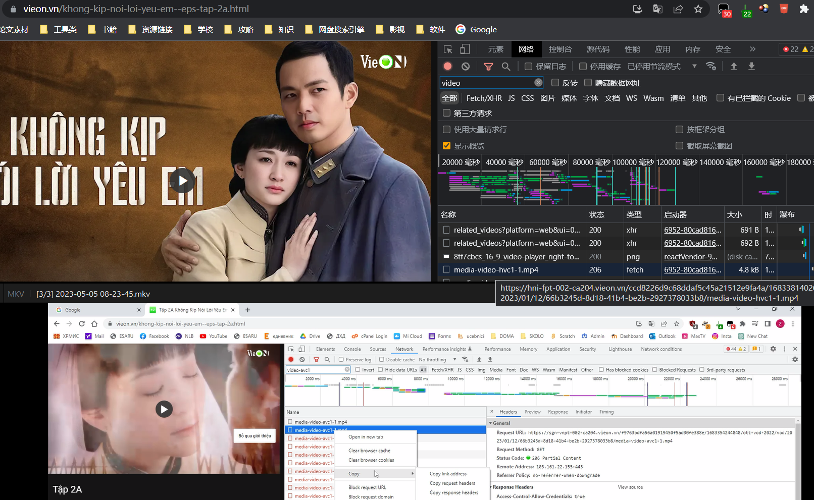Open the top browser's translate page icon
This screenshot has width=814, height=500.
pos(657,9)
